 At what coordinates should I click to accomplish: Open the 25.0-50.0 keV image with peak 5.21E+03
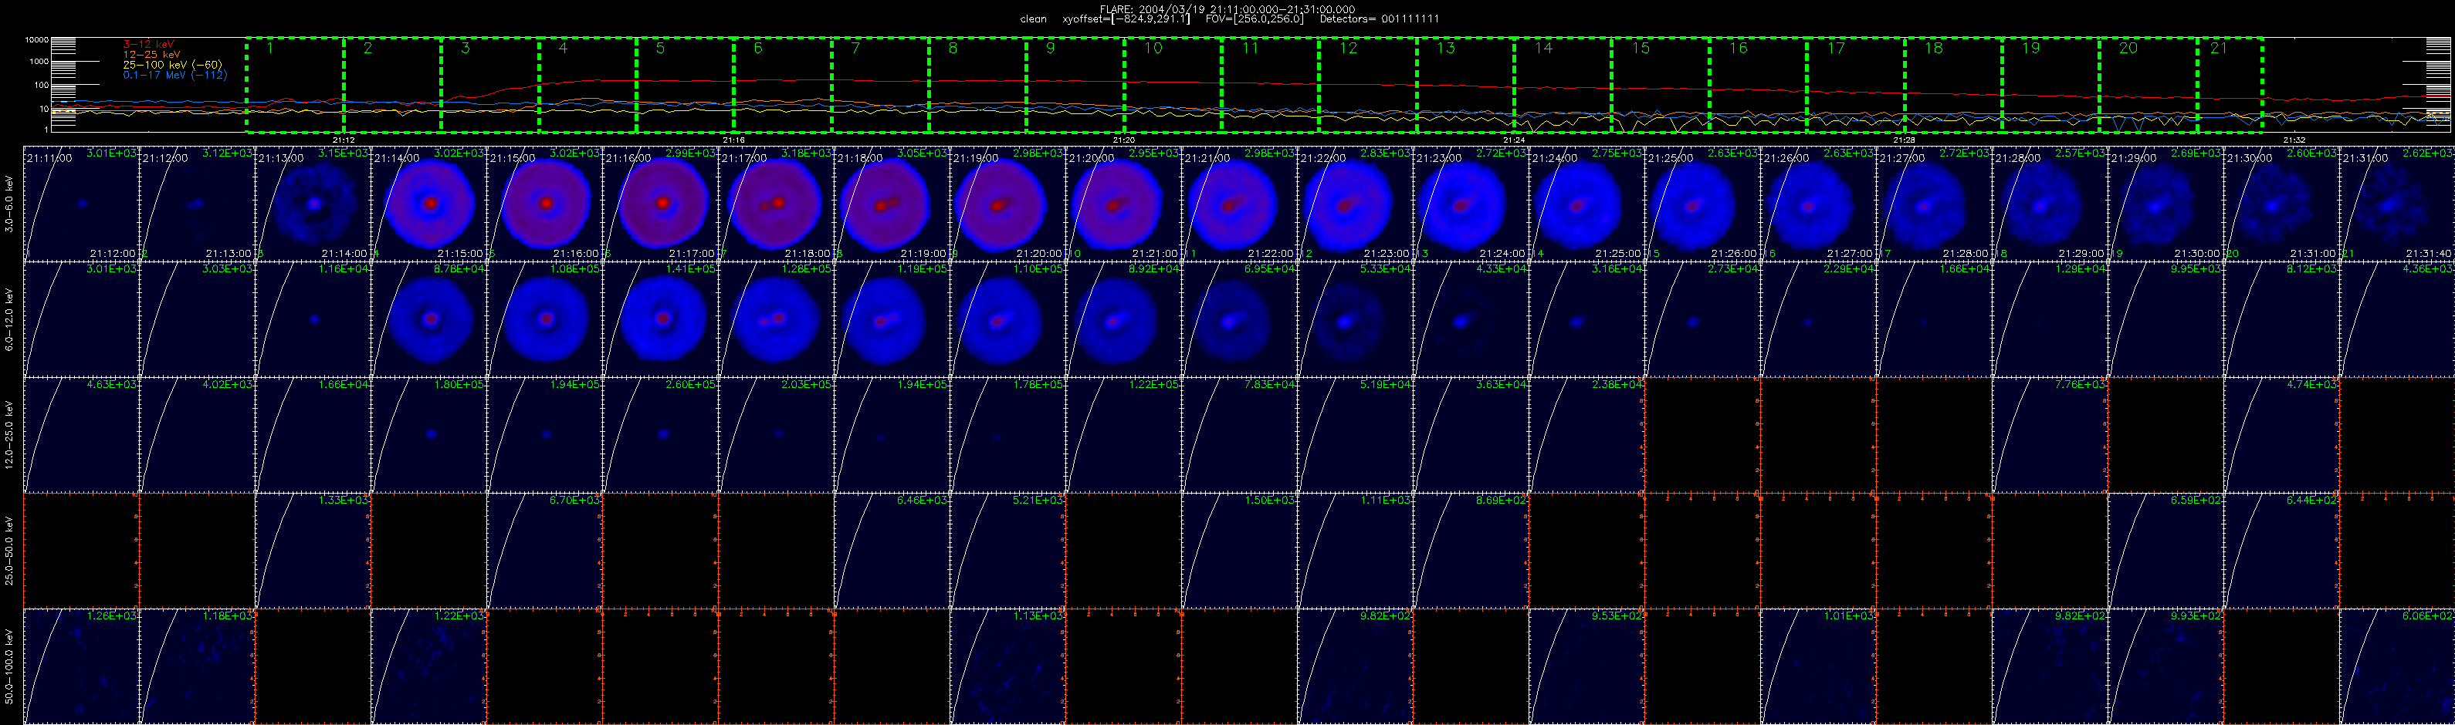point(1008,551)
